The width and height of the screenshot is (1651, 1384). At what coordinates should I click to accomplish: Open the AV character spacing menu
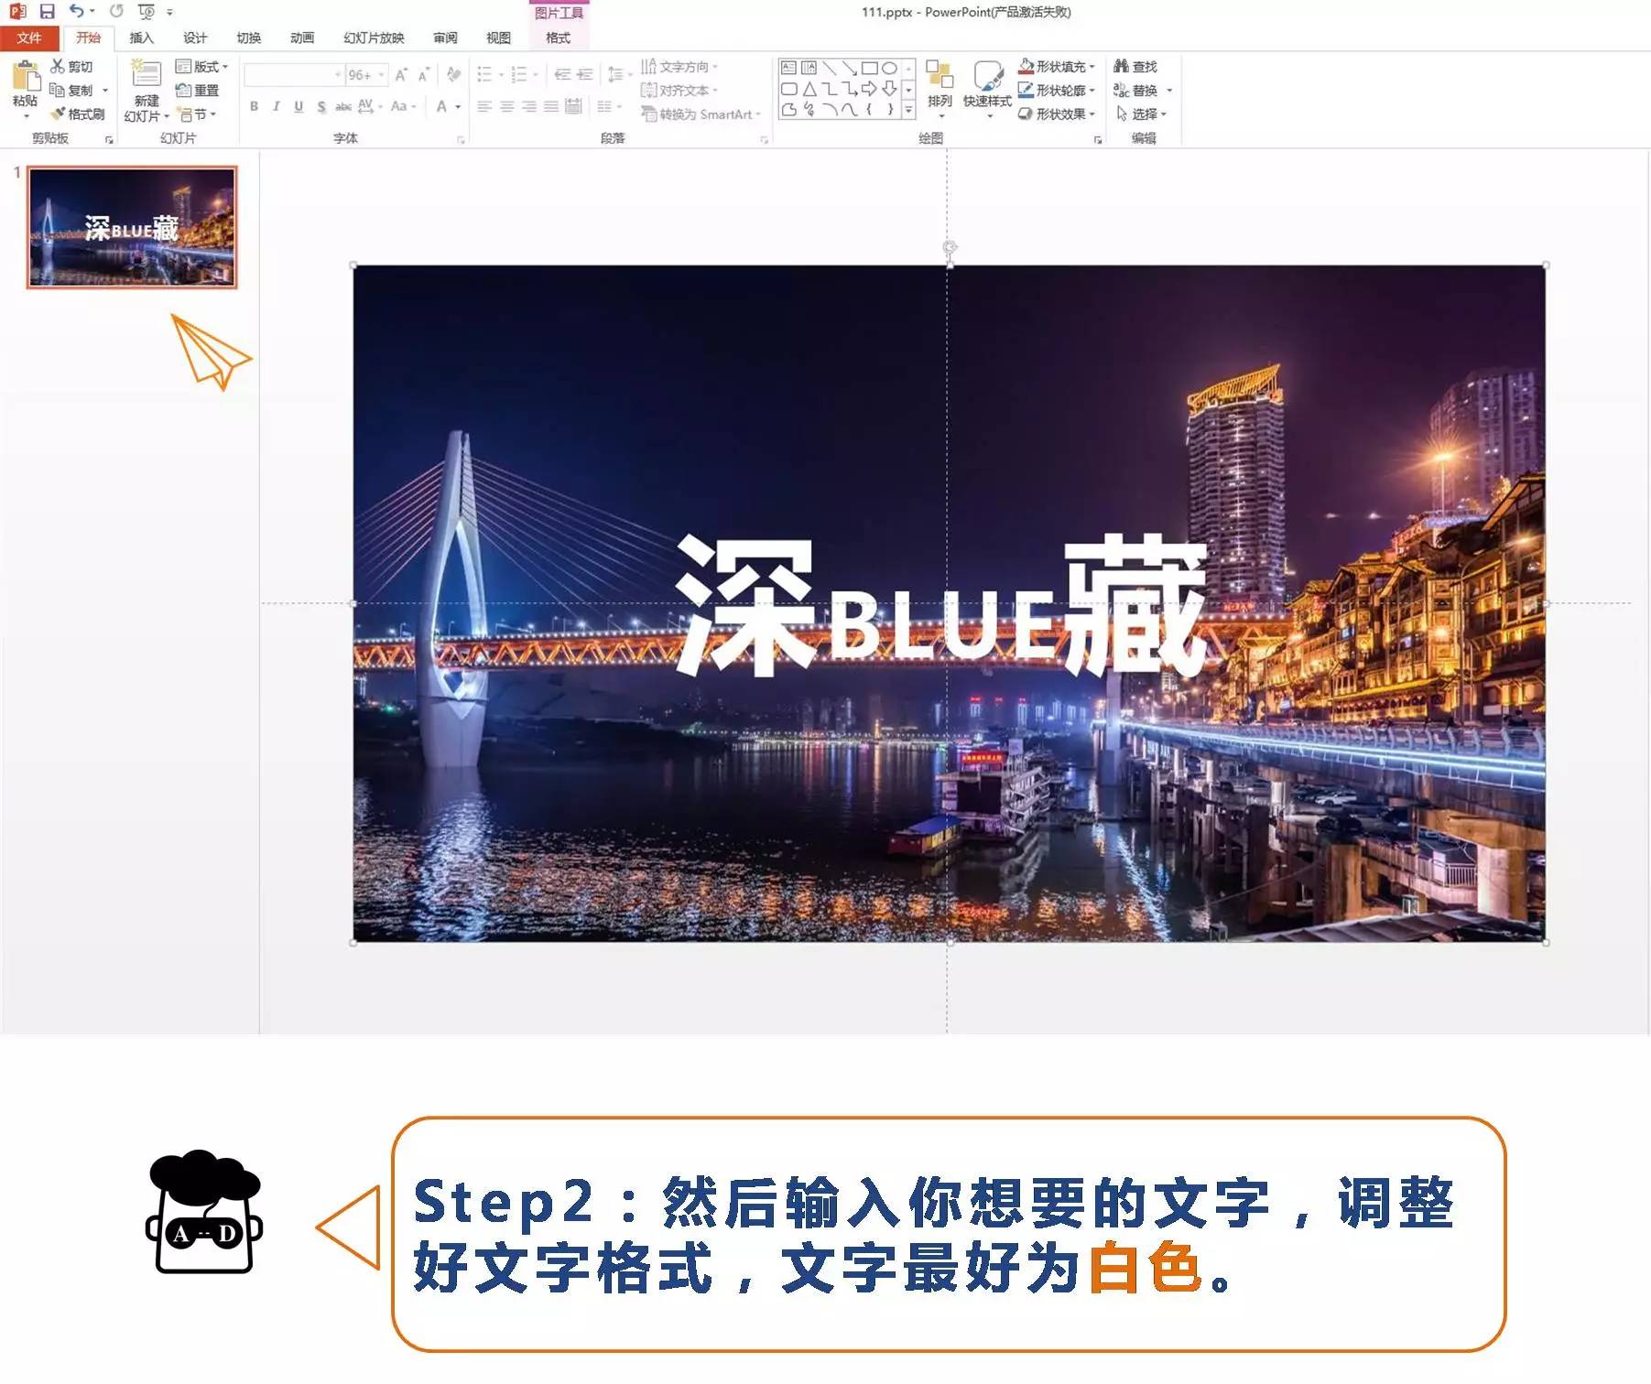pyautogui.click(x=370, y=106)
